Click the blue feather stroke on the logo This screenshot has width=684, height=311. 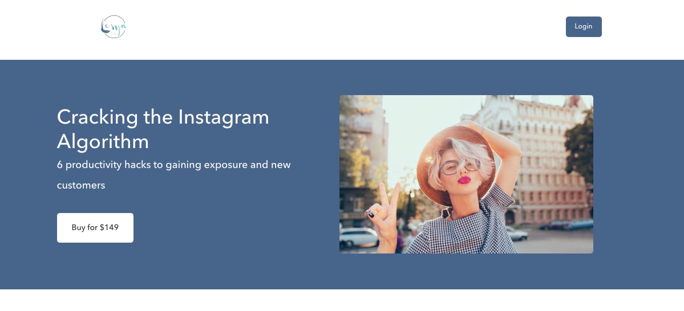[x=104, y=28]
